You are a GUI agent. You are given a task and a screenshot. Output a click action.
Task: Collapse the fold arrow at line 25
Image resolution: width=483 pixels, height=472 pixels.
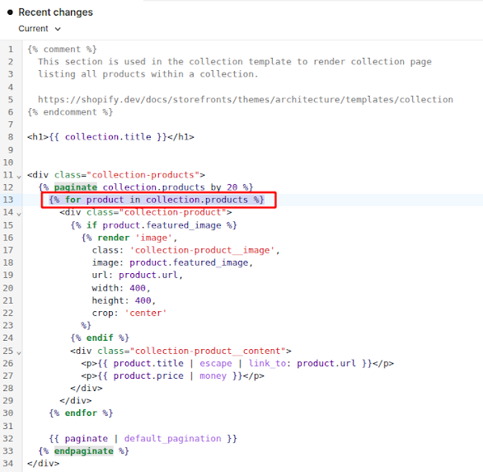click(19, 352)
